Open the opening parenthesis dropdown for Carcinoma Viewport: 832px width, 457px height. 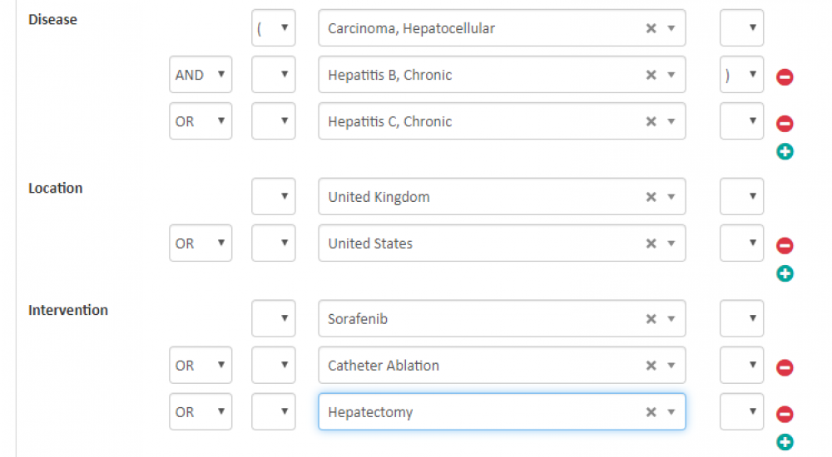coord(274,28)
